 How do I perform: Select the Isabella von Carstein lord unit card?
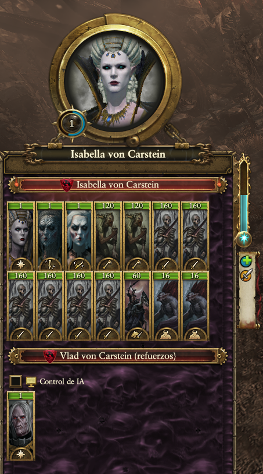click(21, 236)
